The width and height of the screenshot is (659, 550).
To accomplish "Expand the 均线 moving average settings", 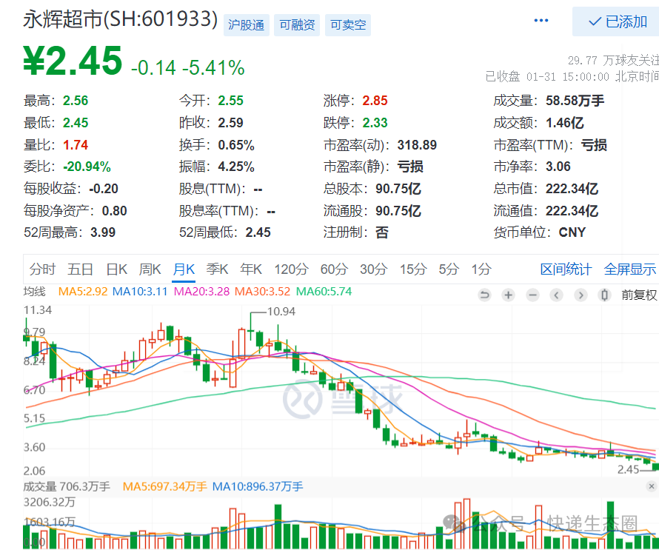I will click(x=35, y=292).
